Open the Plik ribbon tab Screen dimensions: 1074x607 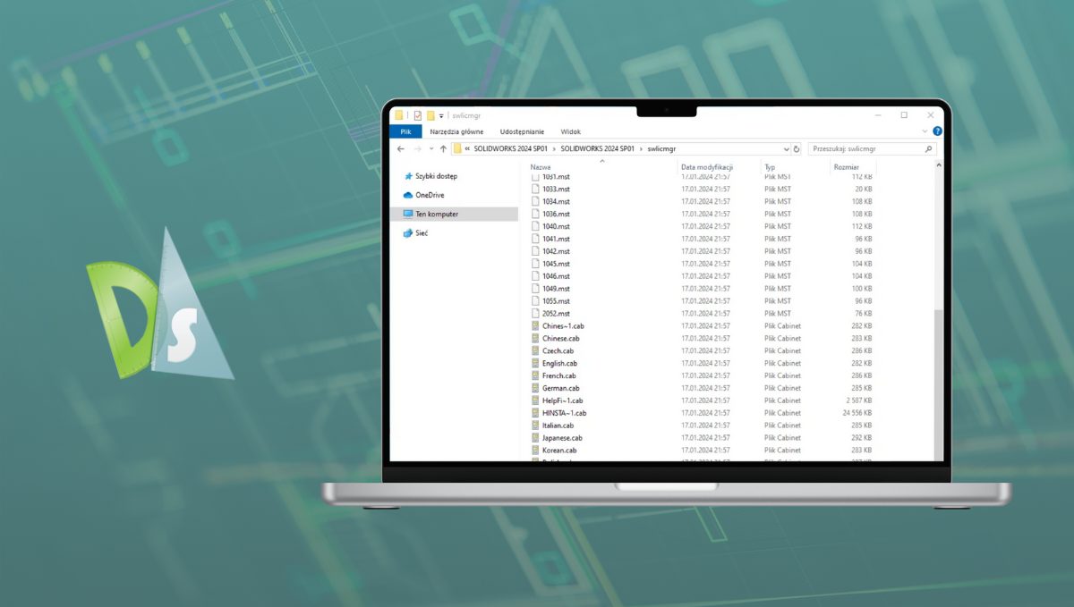405,131
